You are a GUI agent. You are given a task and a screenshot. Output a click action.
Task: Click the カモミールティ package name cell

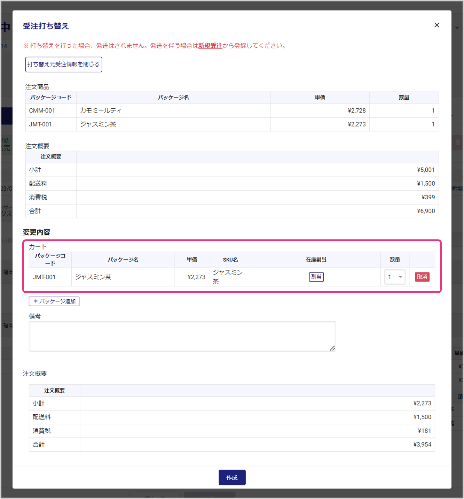[101, 110]
